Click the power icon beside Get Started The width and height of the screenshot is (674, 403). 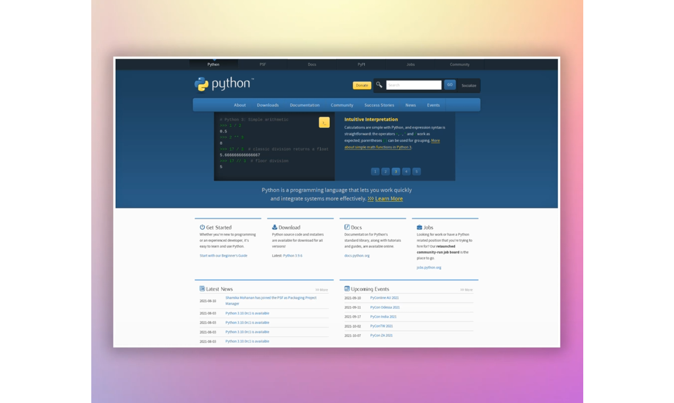tap(202, 227)
